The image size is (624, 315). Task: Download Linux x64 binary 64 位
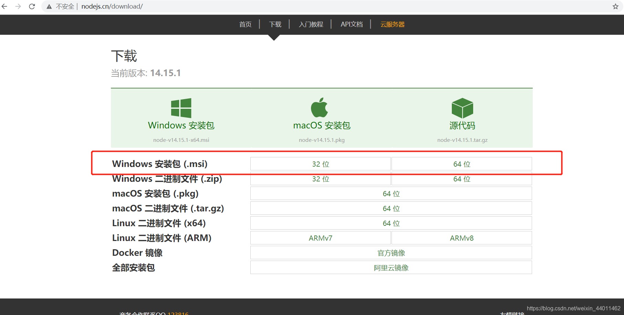(x=391, y=223)
